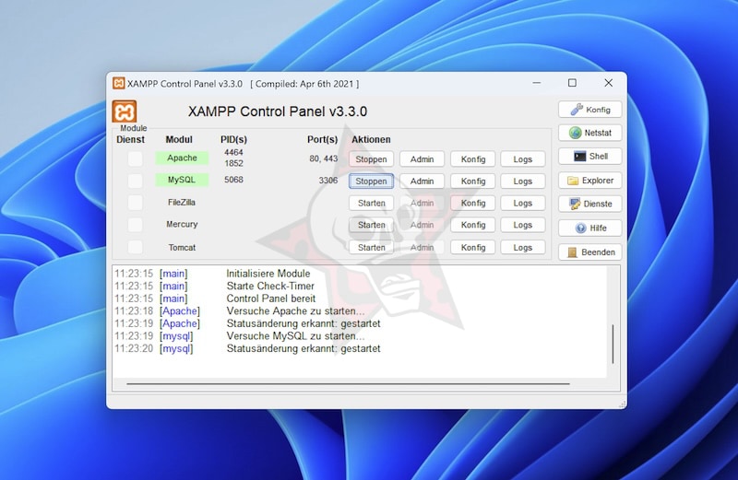738x480 pixels.
Task: Open Apache Logs menu
Action: 522,158
